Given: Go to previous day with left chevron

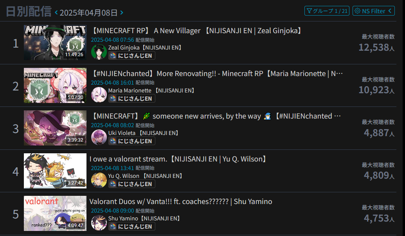Looking at the screenshot, I should coord(56,12).
